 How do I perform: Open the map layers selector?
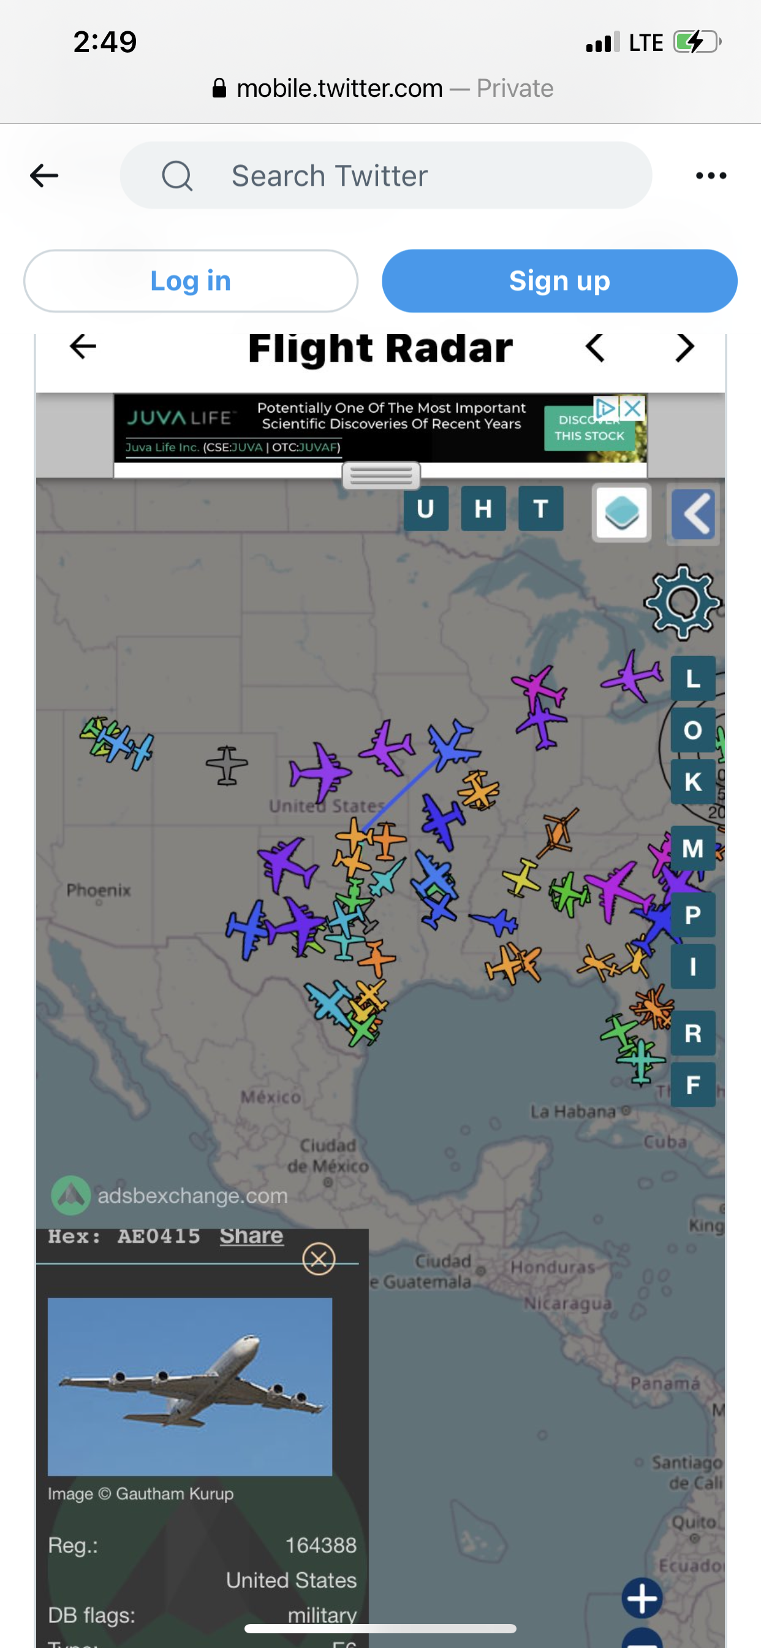[621, 513]
